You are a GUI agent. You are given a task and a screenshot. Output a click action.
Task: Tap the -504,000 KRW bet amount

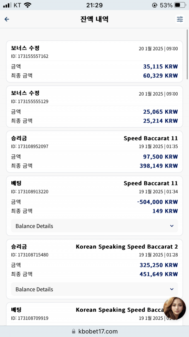[157, 202]
